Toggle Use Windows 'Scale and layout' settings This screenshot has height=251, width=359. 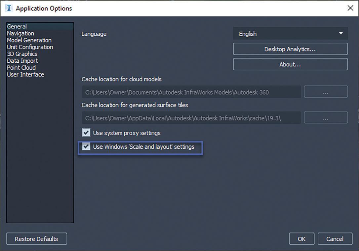click(x=86, y=146)
